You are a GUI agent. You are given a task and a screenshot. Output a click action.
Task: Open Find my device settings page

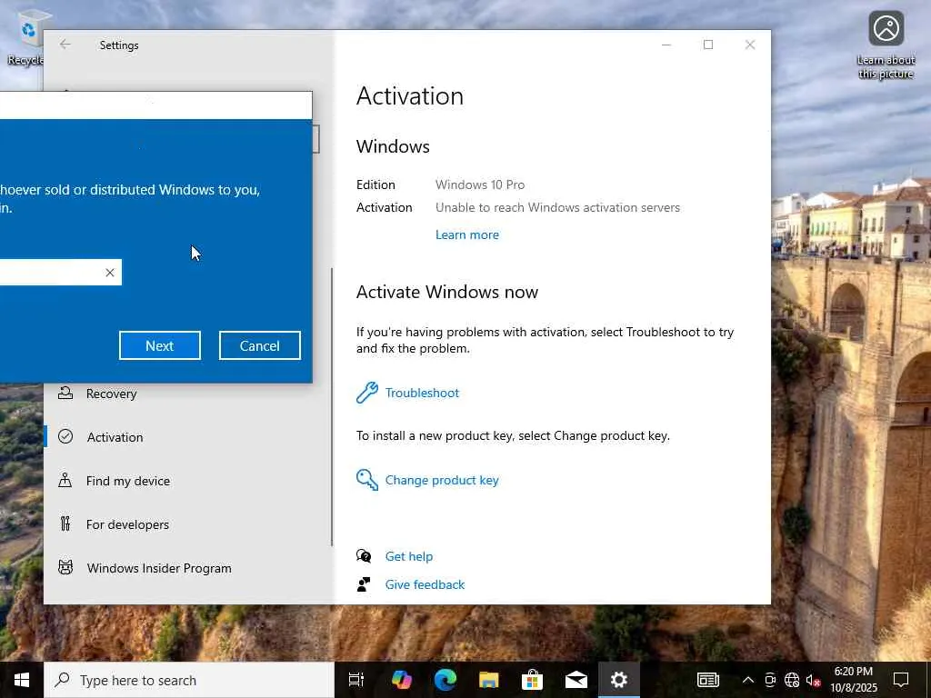[x=127, y=481]
